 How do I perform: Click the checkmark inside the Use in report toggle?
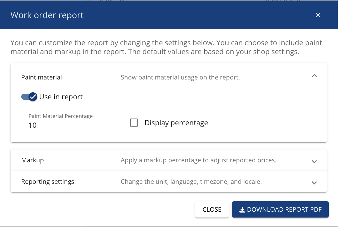(x=33, y=96)
